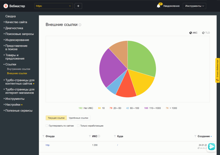Click the Yandex Webmaster logo icon
The image size is (220, 155).
[x=6, y=6]
